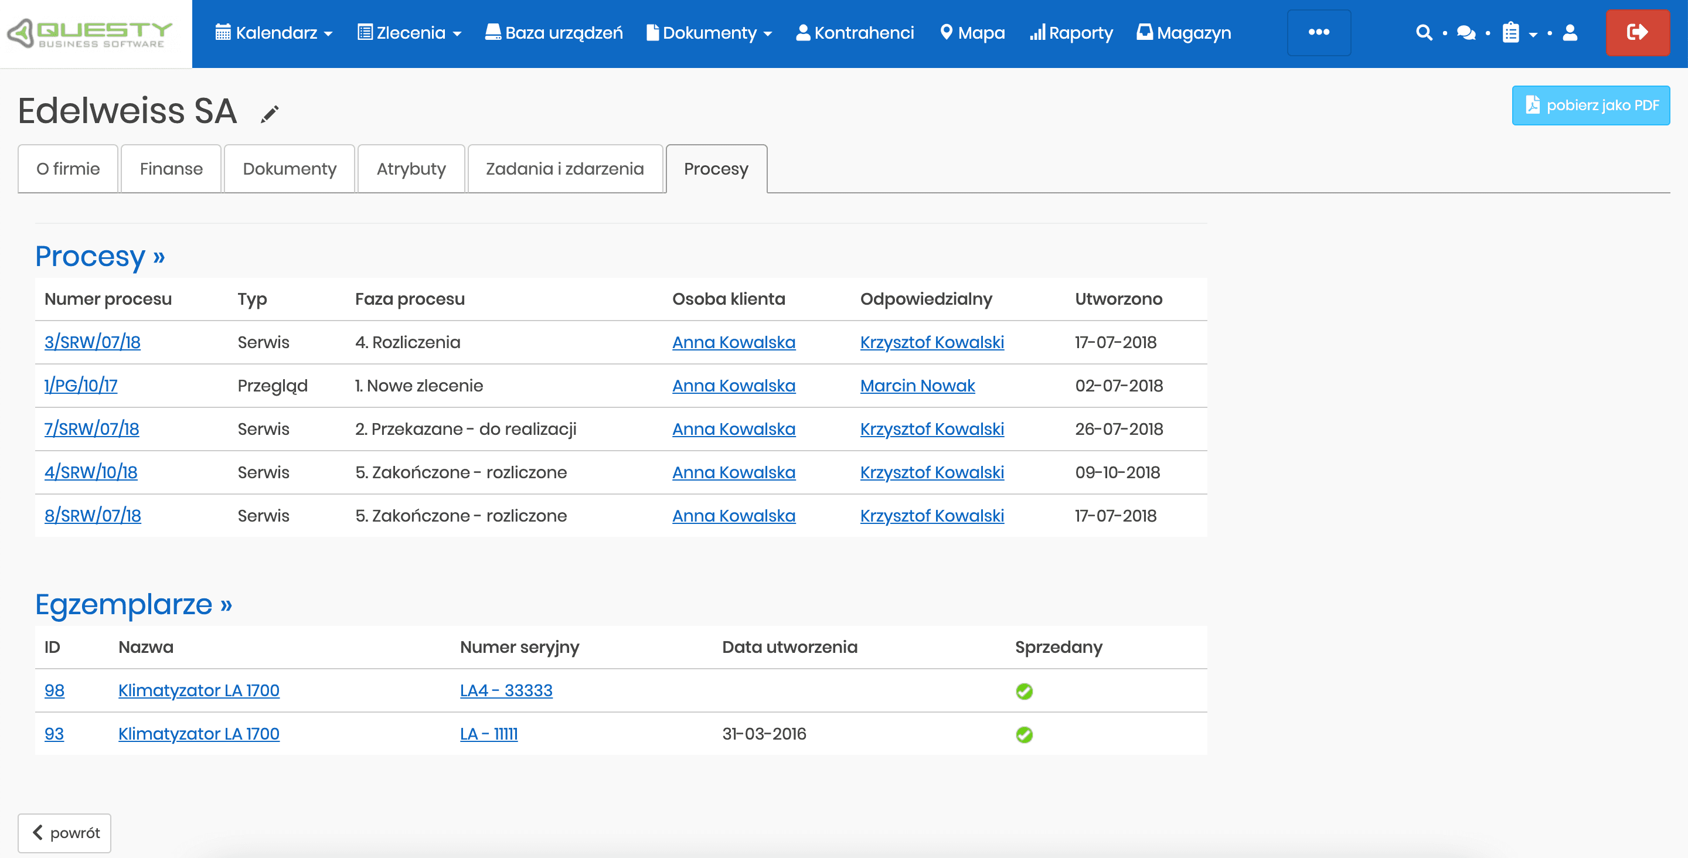Switch to the O firmie tab

click(x=68, y=168)
